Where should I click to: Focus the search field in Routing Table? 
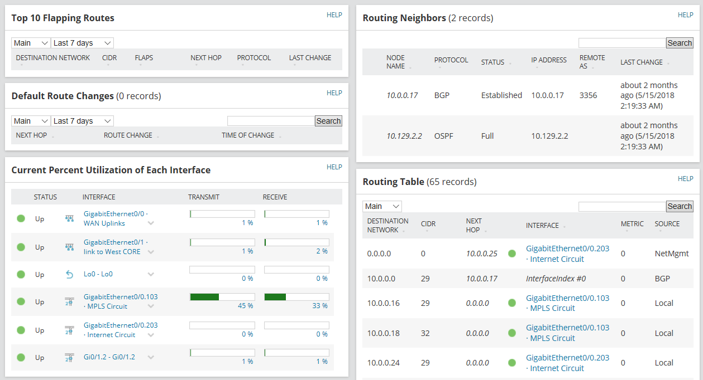click(622, 206)
